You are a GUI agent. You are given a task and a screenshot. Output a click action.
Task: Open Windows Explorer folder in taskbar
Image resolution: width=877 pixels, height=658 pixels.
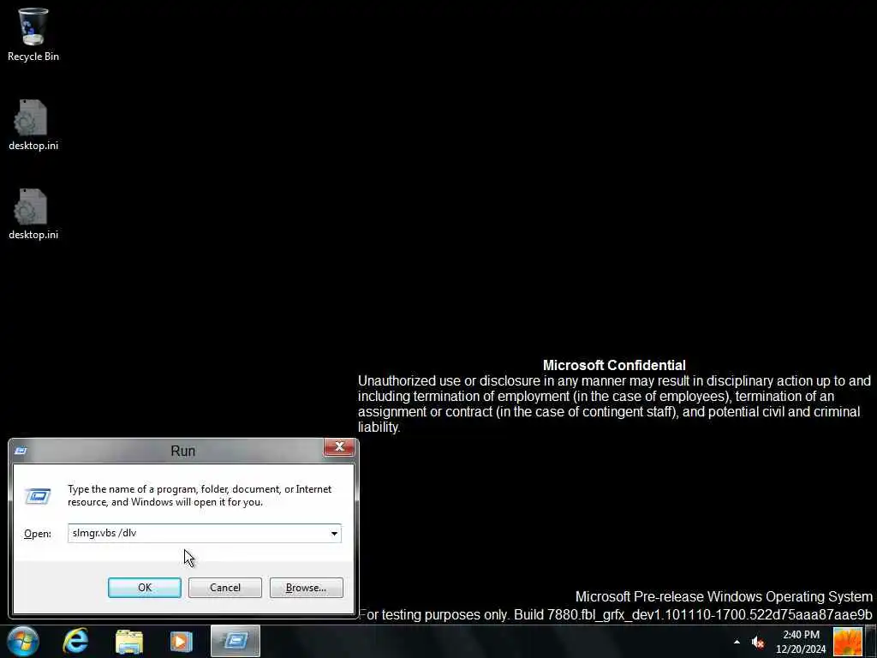(x=129, y=641)
